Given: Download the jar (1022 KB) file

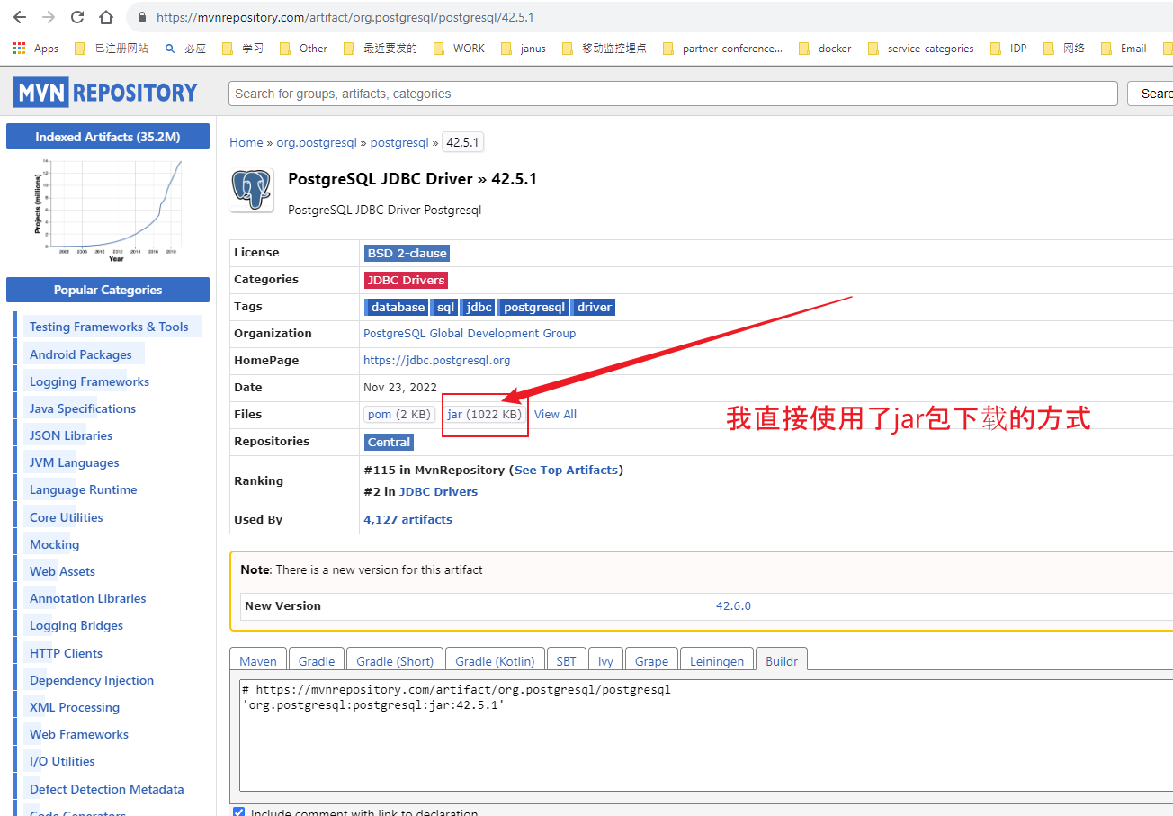Looking at the screenshot, I should tap(483, 414).
